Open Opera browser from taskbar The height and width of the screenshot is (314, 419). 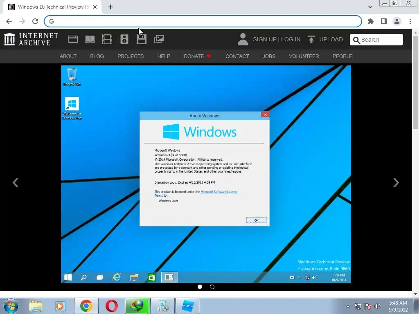point(111,306)
